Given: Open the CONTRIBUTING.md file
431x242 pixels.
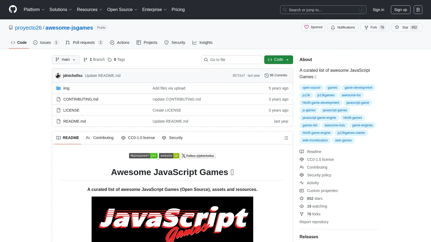Looking at the screenshot, I should tap(81, 99).
